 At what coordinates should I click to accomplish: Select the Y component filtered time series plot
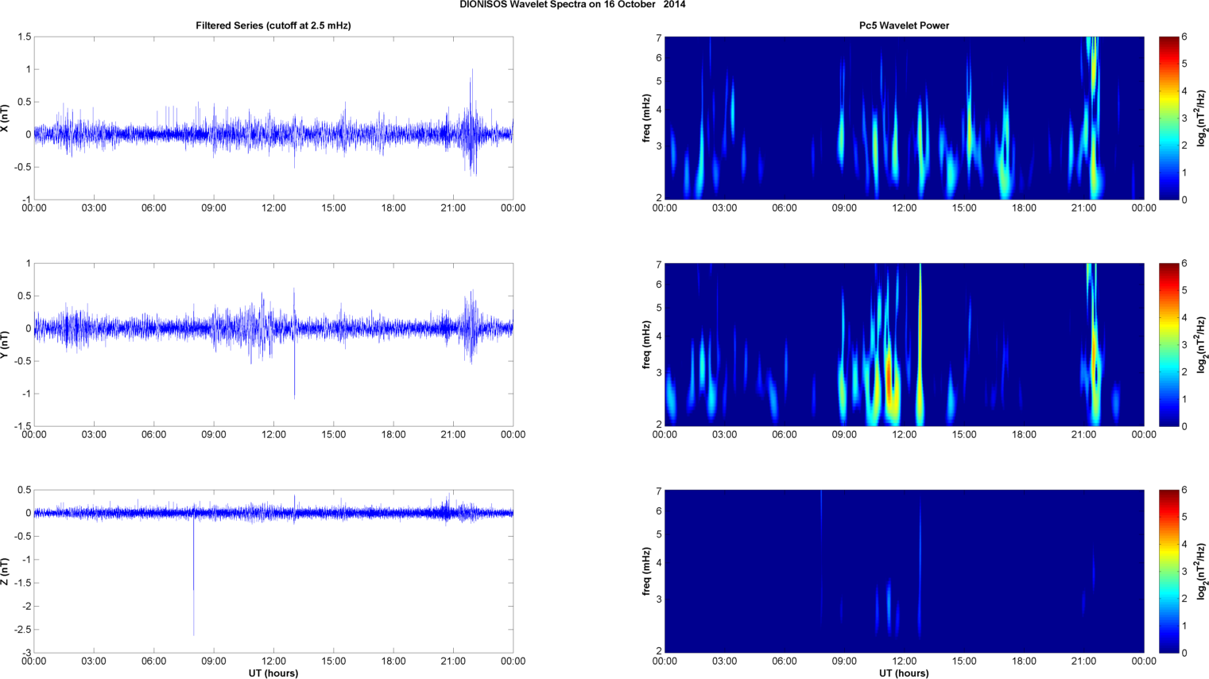[273, 345]
